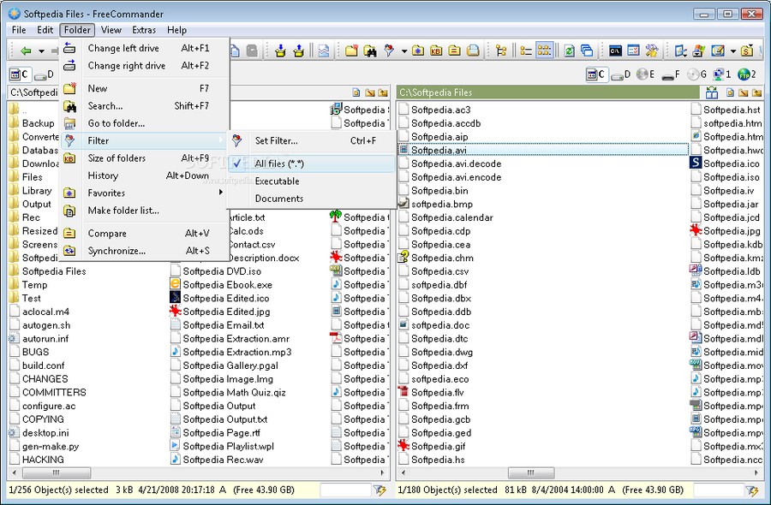771x505 pixels.
Task: Expand the Filter submenu entry
Action: click(145, 141)
